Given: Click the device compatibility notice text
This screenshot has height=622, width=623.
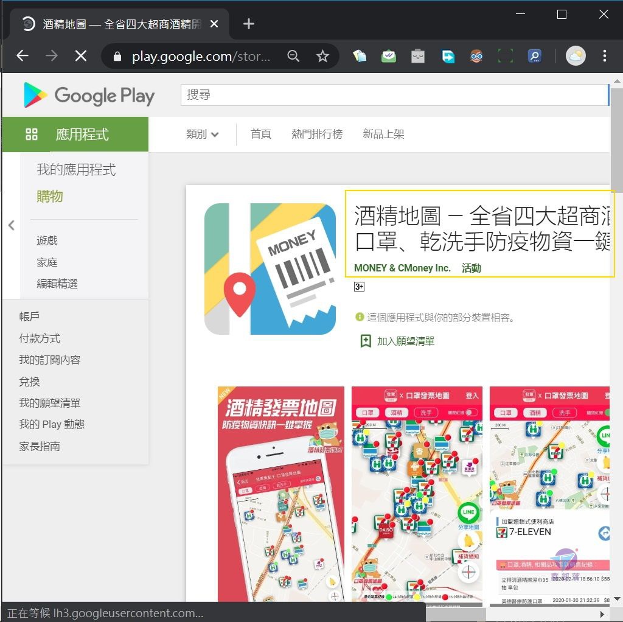Looking at the screenshot, I should click(441, 317).
